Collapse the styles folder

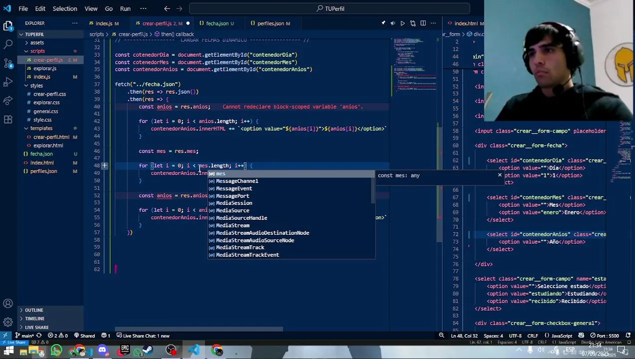[36, 85]
